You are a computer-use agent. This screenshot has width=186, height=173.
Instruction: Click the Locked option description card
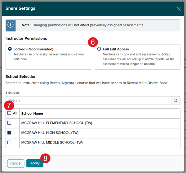click(x=48, y=57)
